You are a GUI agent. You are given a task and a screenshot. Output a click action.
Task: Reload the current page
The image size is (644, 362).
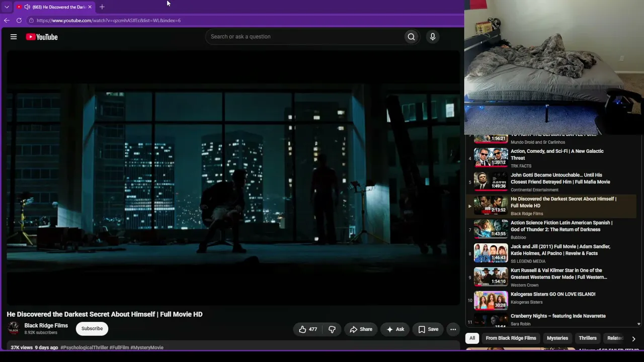(19, 21)
